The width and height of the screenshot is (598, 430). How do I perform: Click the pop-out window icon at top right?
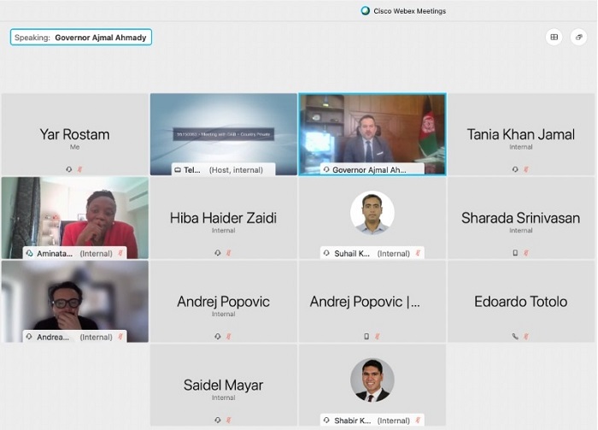(x=578, y=37)
